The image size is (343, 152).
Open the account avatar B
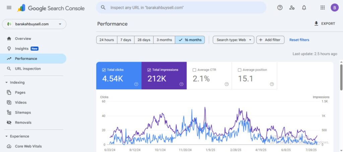coord(335,8)
